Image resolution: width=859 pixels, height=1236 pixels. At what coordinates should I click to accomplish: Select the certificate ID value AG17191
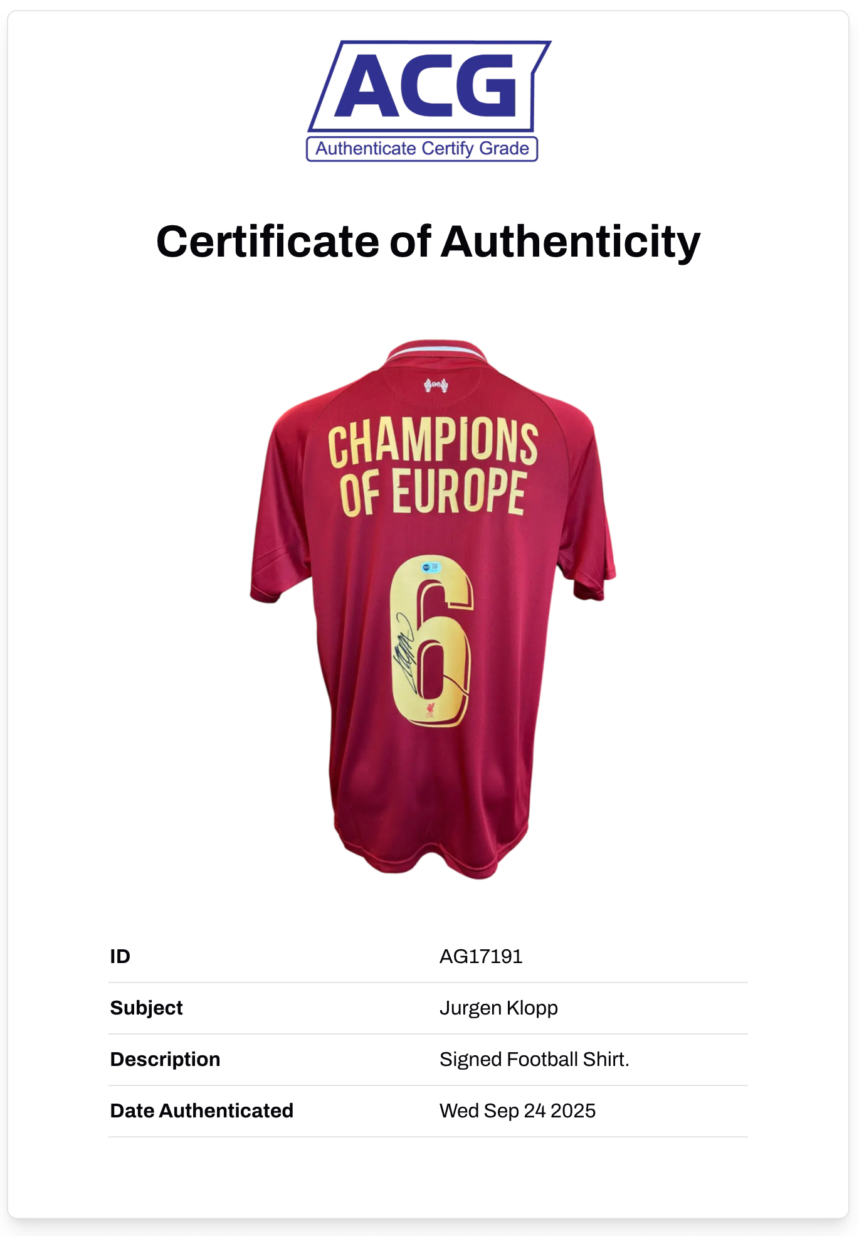[x=481, y=956]
